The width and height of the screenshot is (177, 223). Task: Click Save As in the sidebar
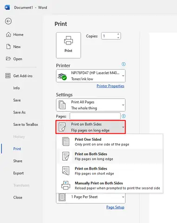click(20, 112)
